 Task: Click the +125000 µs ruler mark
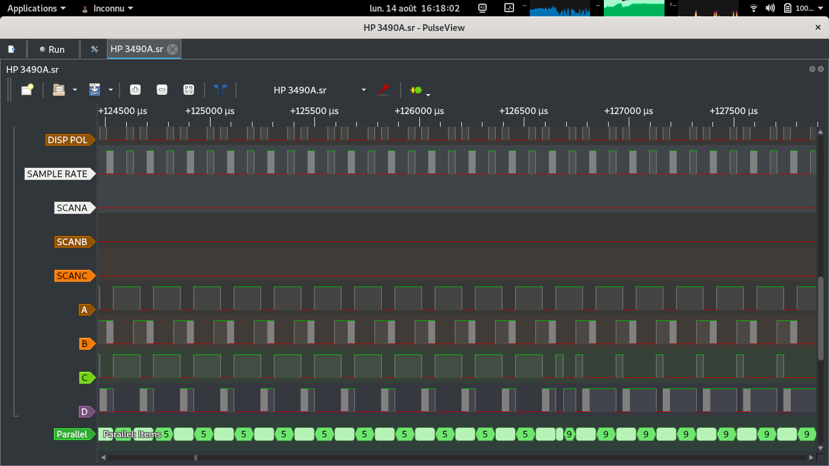pos(210,111)
